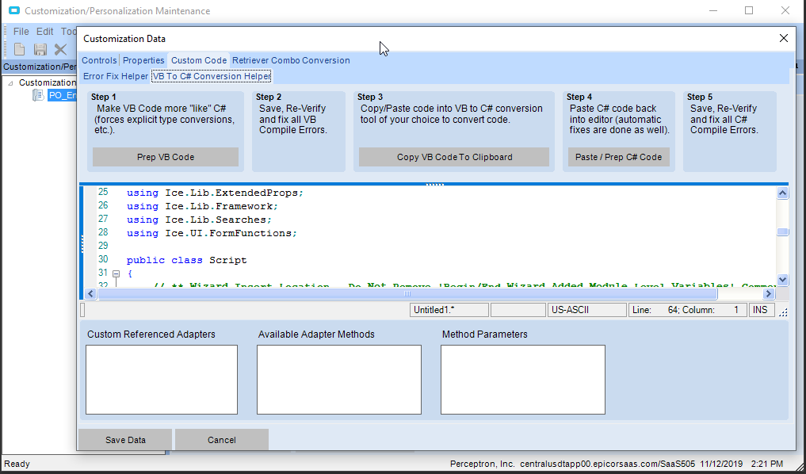Click inside the Method Parameters list box
806x474 pixels.
coord(523,380)
